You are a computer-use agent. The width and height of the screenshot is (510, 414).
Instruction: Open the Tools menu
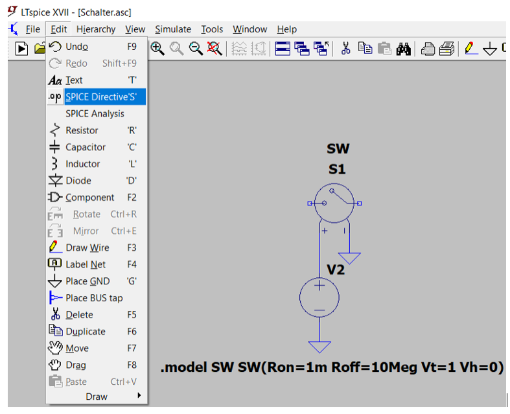pyautogui.click(x=212, y=29)
